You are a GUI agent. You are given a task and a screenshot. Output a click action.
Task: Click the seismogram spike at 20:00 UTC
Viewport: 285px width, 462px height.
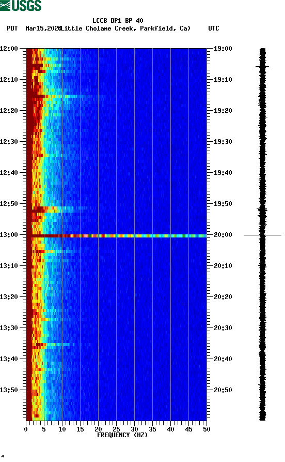coord(262,235)
